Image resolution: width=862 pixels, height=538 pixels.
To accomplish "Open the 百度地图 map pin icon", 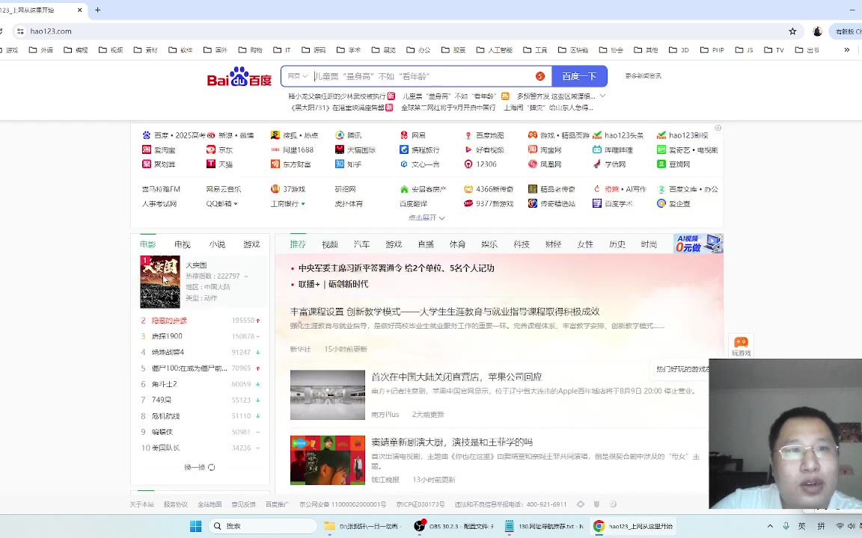I will pos(468,135).
